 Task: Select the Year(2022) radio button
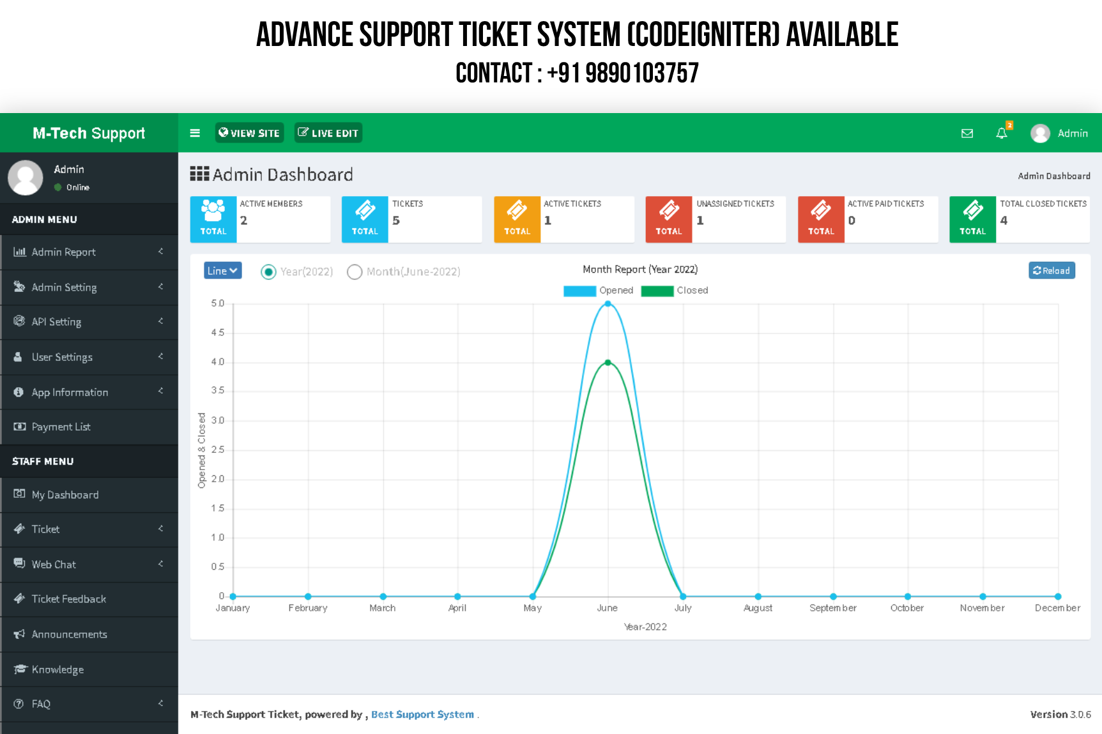(x=268, y=272)
